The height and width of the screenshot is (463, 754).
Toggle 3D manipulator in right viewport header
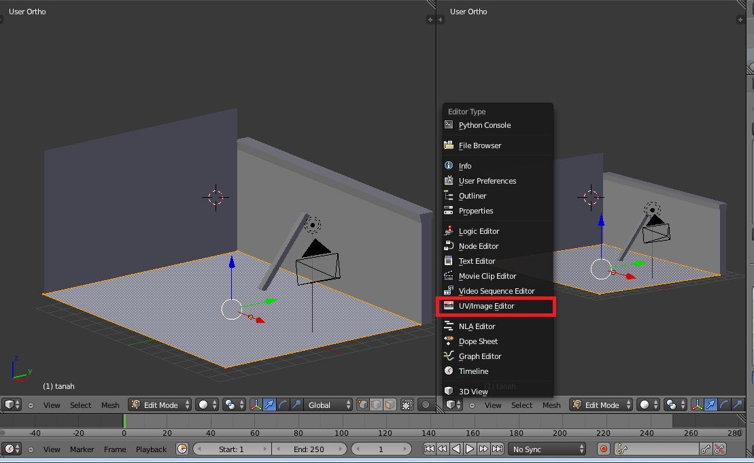(x=698, y=405)
